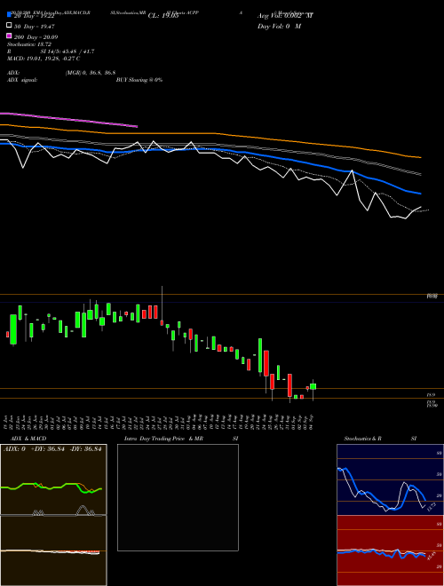This screenshot has height=586, width=444.
Task: Click the MACD: 19.01, 19.28 readout text
Action: pos(44,59)
